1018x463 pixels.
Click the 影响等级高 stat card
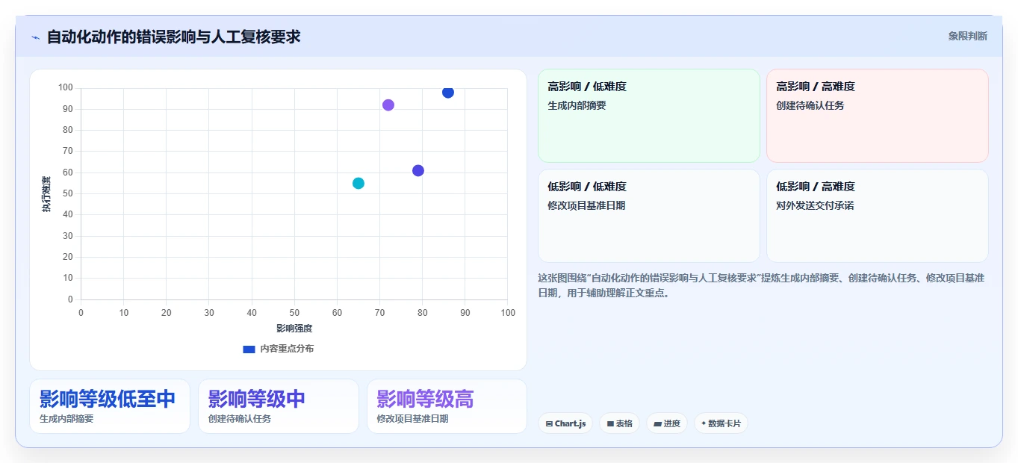pos(447,406)
